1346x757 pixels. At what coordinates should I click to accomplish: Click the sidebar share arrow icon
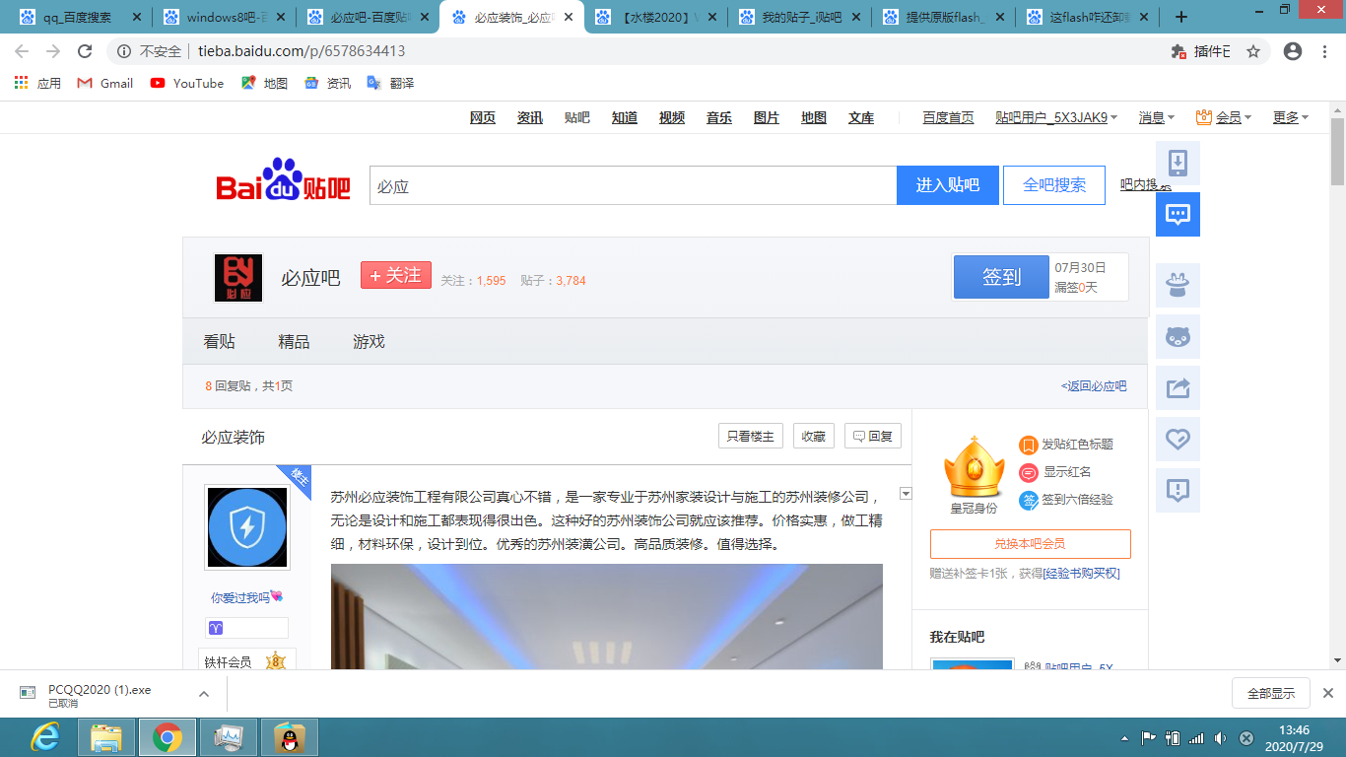[1178, 387]
